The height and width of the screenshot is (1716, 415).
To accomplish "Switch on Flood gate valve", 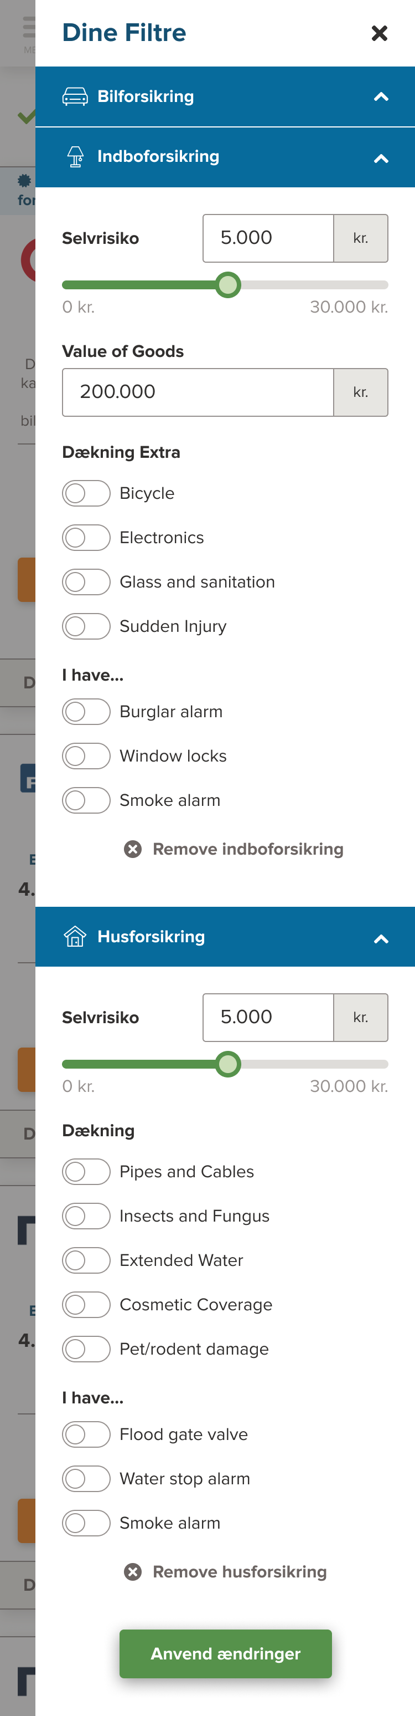I will click(86, 1434).
